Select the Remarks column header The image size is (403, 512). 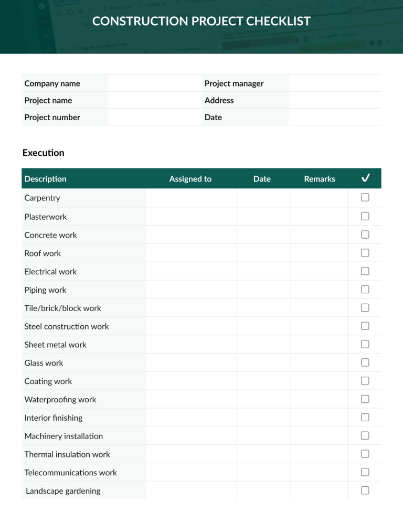pos(319,179)
